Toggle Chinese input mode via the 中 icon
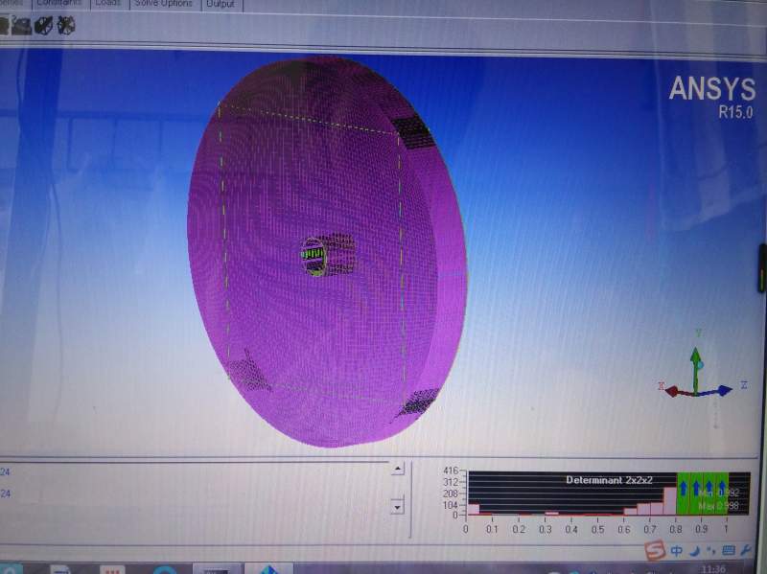 [x=677, y=551]
